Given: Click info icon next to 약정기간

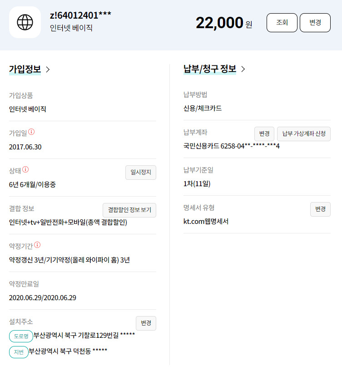Looking at the screenshot, I should 37,245.
